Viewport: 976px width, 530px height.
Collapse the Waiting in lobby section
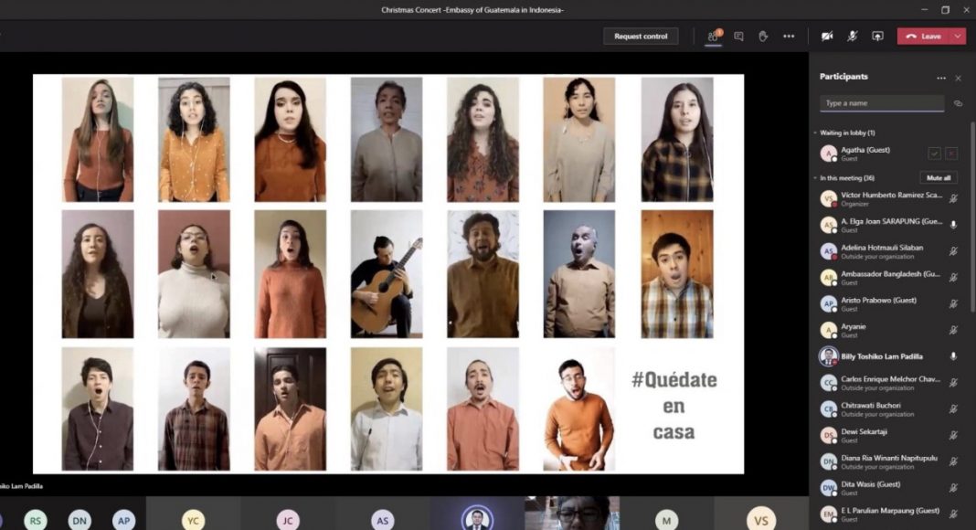(815, 133)
